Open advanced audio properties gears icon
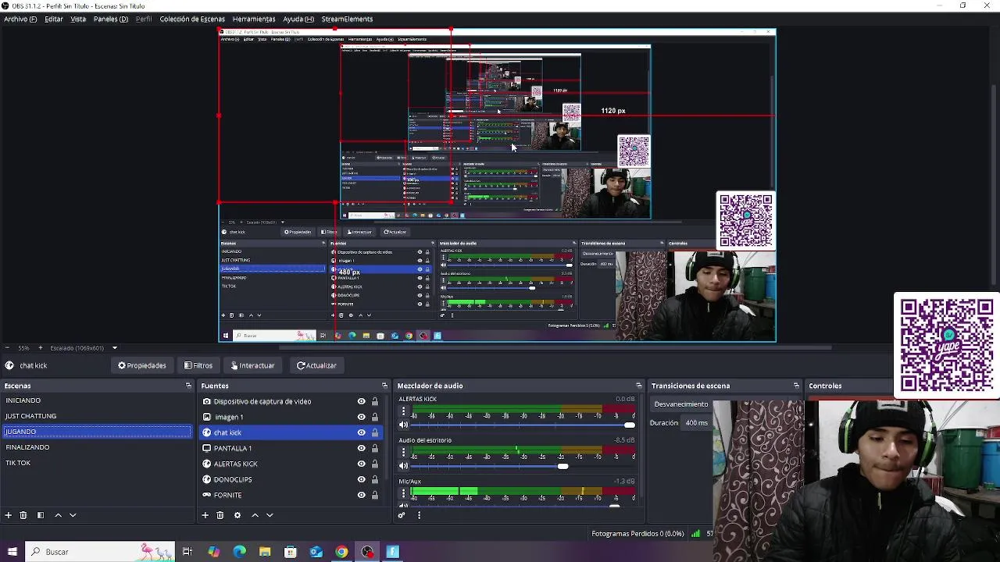The height and width of the screenshot is (562, 1000). [402, 515]
